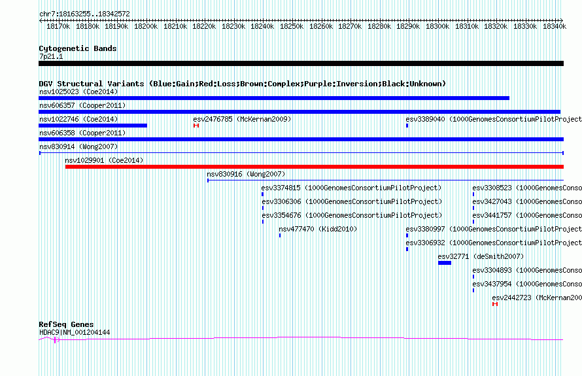Click the small blue esv3306306 marker
This screenshot has height=376, width=582.
point(263,208)
